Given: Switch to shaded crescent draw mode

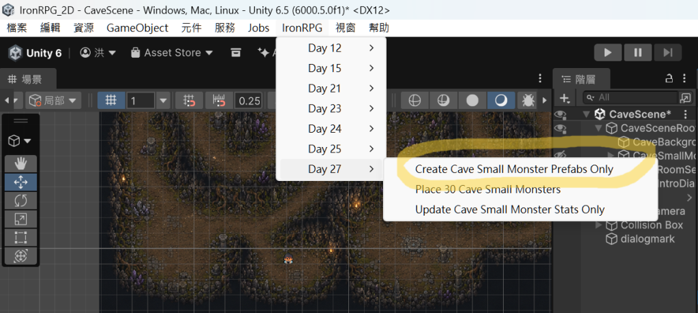Looking at the screenshot, I should pyautogui.click(x=501, y=101).
